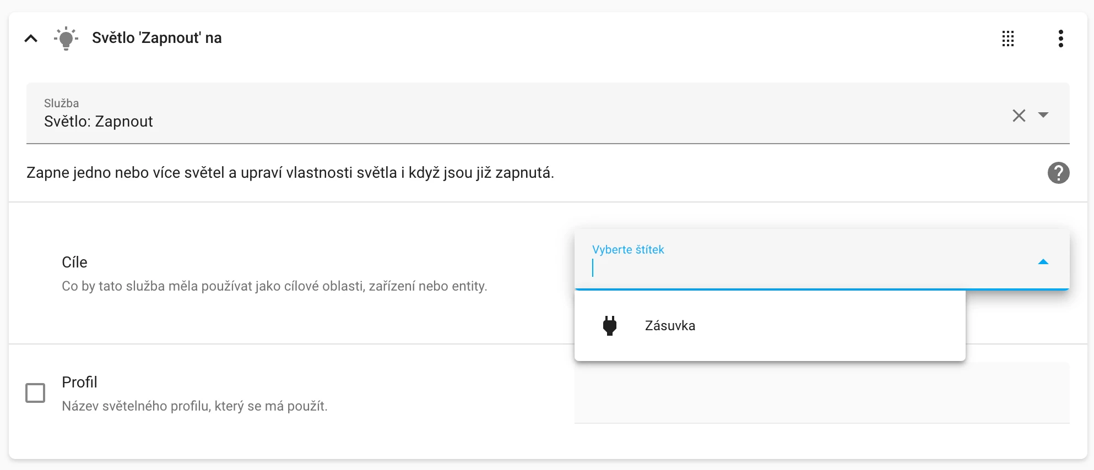The width and height of the screenshot is (1094, 470).
Task: Click the service description about turning on lights
Action: 290,173
